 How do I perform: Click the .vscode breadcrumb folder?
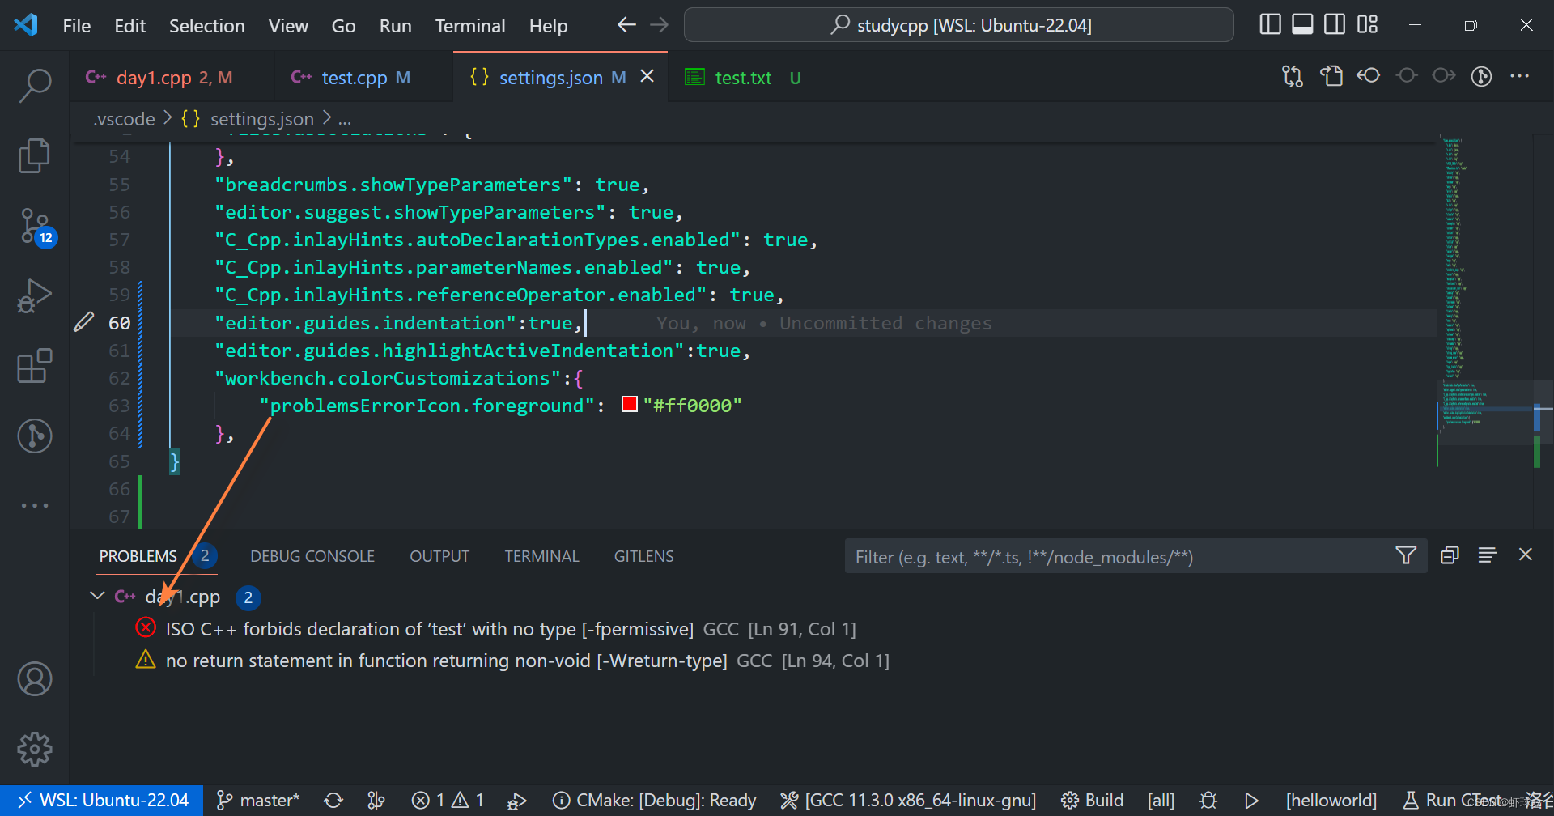124,120
